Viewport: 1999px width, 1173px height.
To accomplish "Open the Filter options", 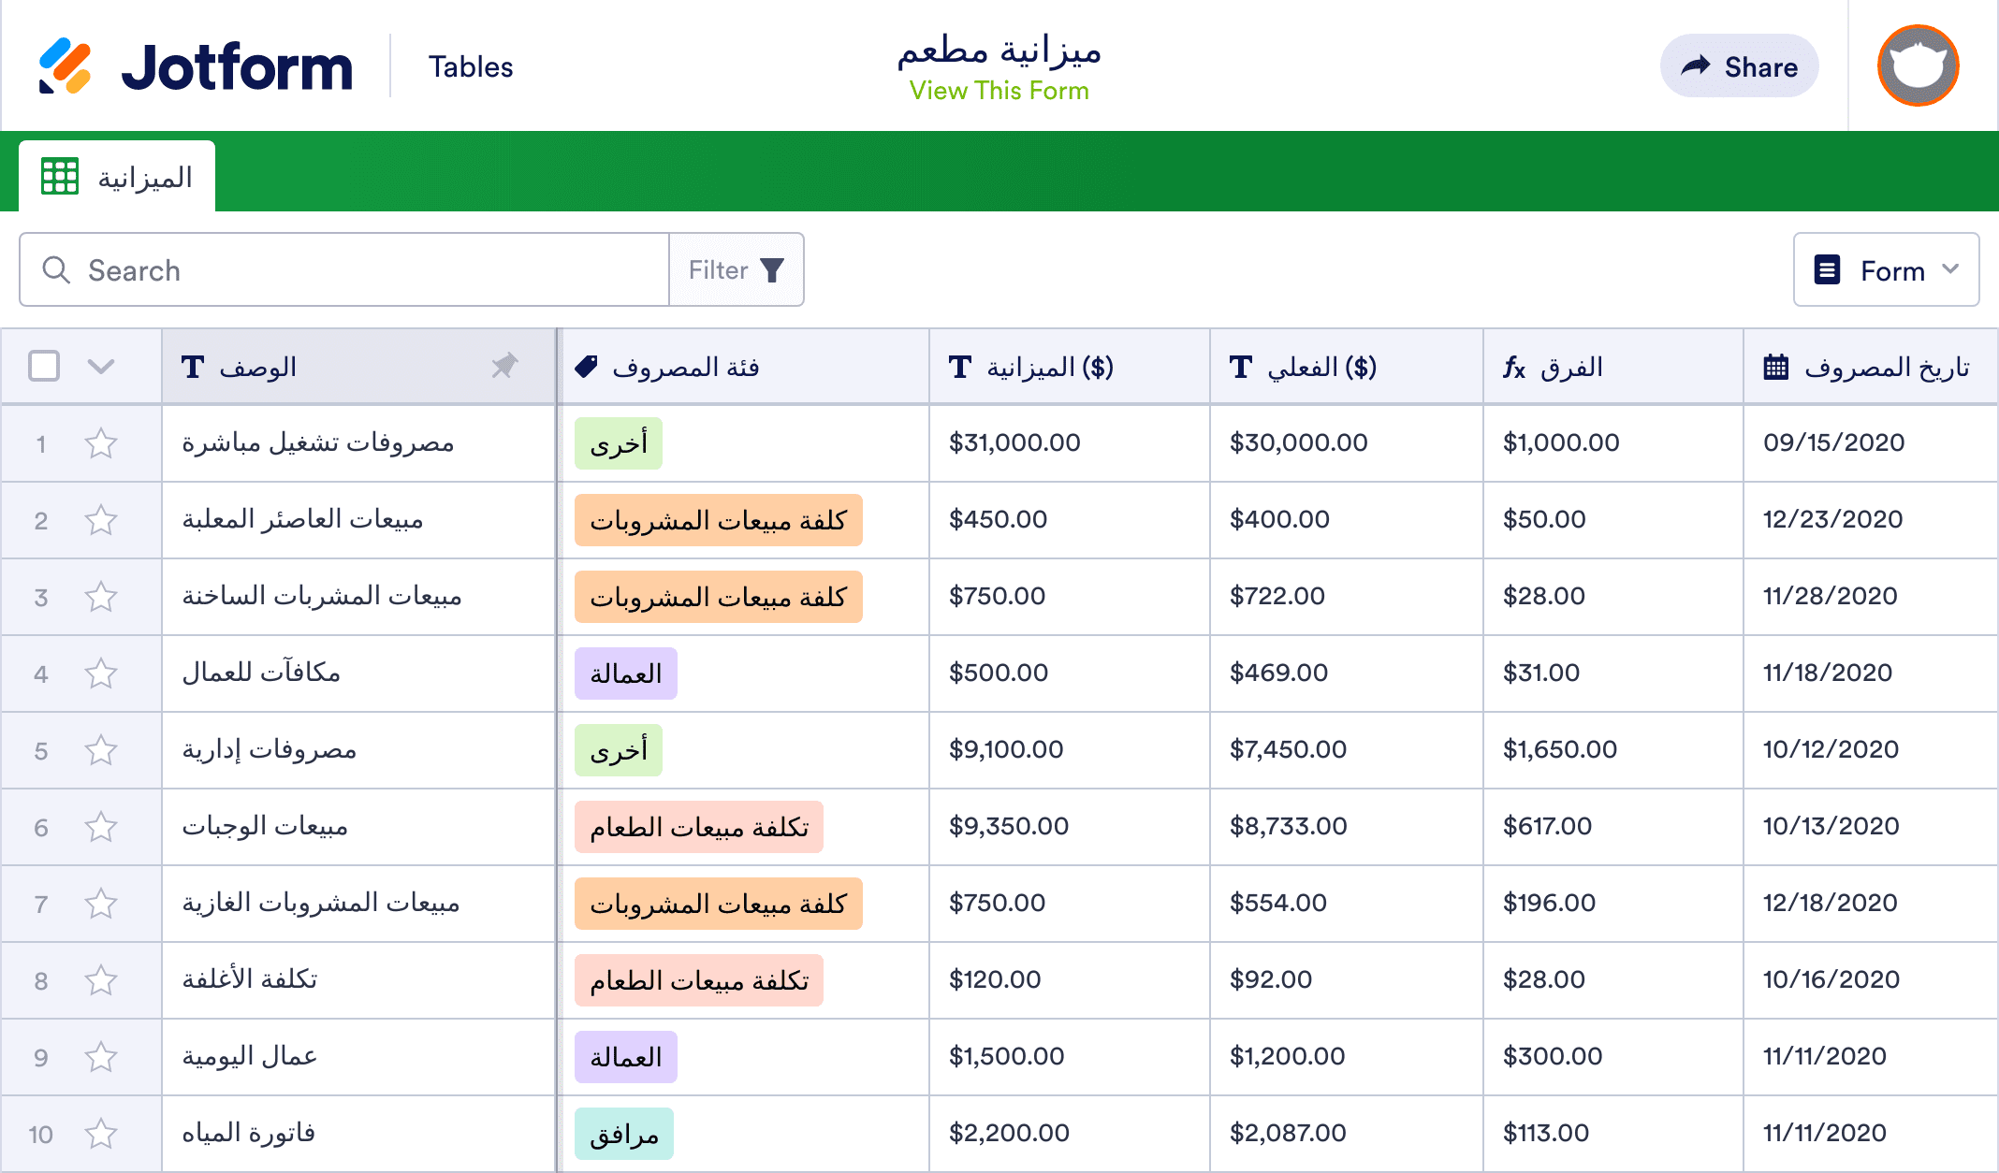I will tap(736, 270).
